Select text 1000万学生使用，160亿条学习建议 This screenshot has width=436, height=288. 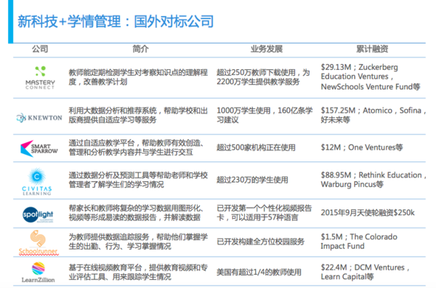click(x=265, y=115)
